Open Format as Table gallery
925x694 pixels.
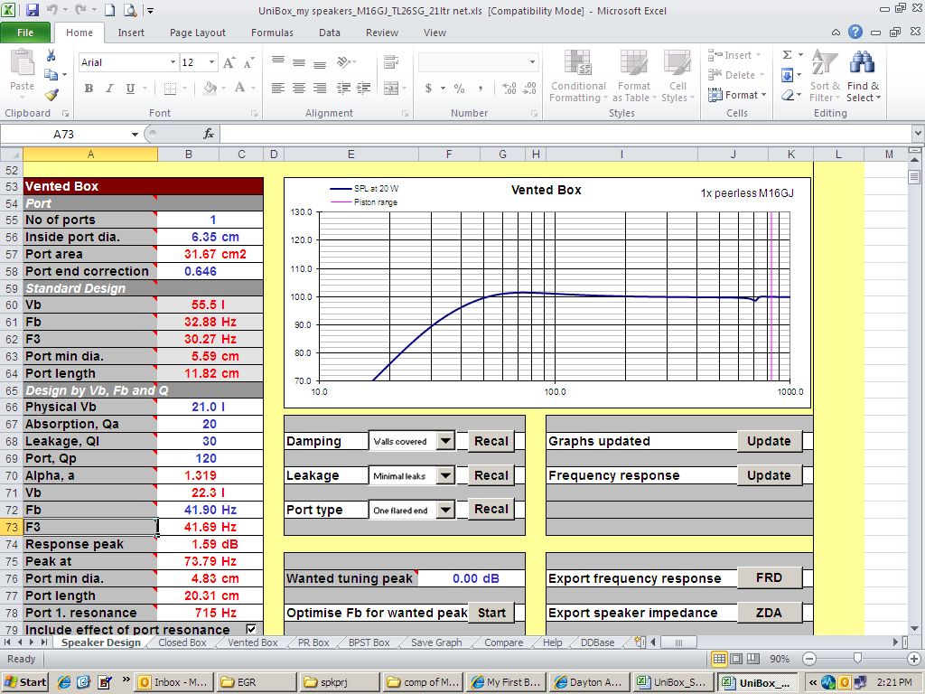633,76
